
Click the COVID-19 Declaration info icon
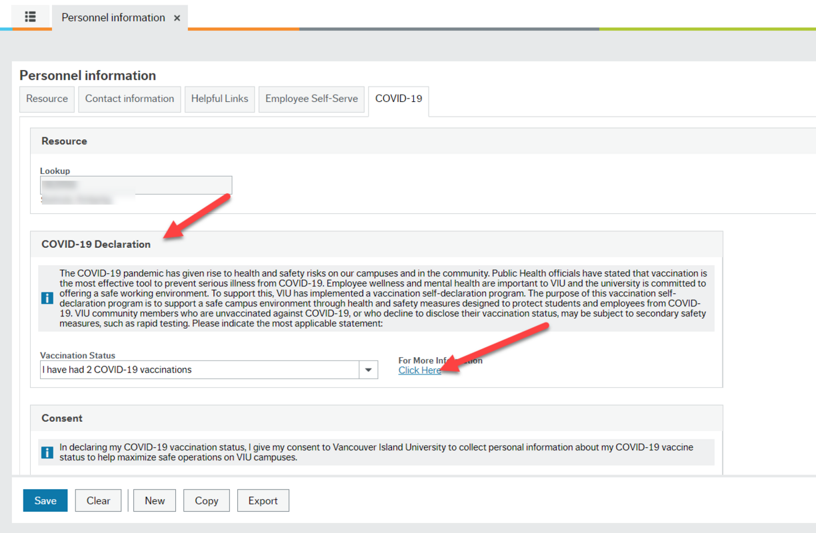pos(47,297)
